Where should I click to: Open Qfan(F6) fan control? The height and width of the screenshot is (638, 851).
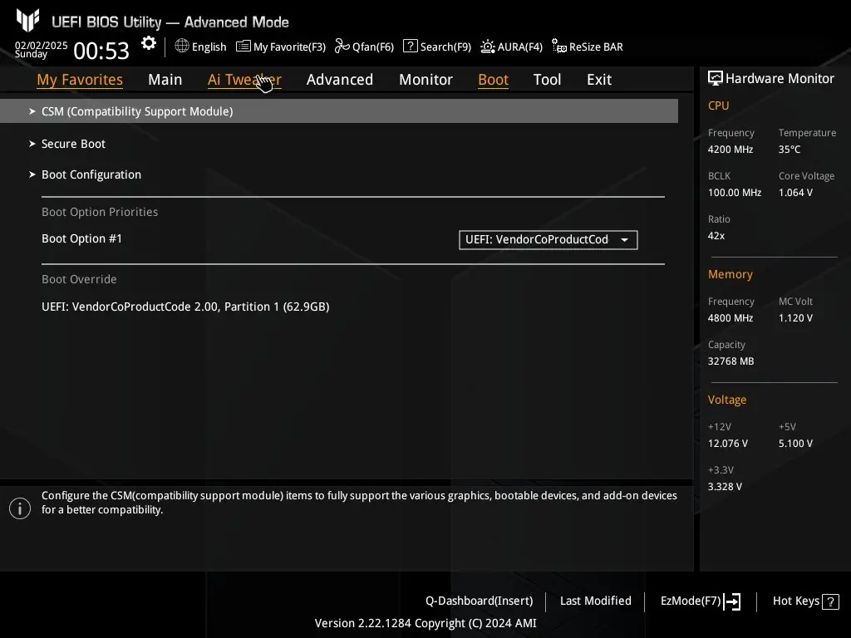click(x=364, y=47)
